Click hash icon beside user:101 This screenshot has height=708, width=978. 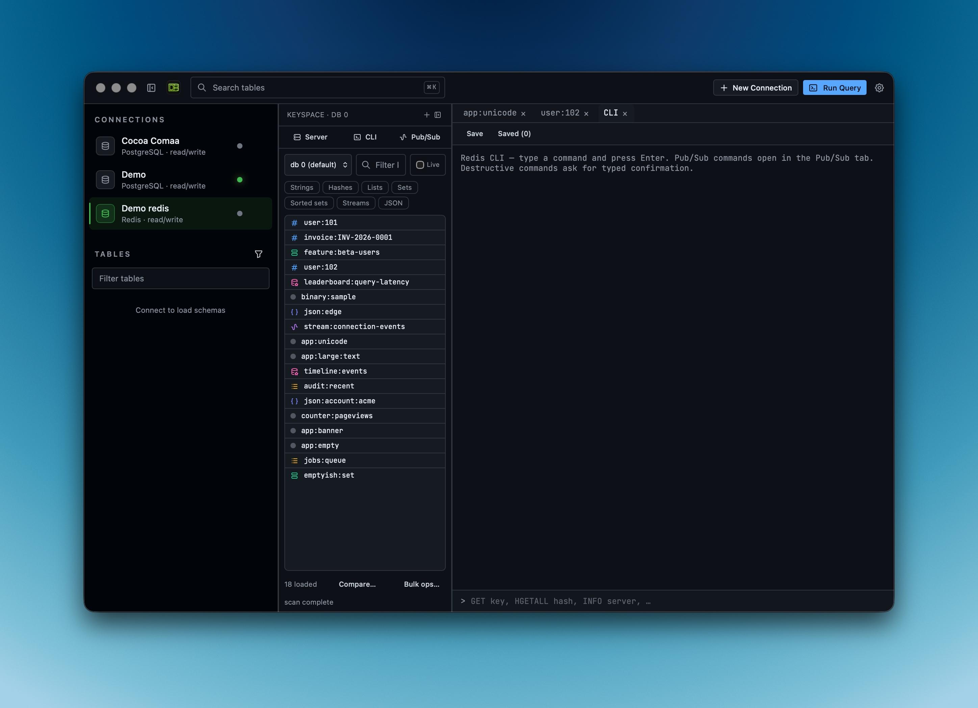tap(294, 223)
